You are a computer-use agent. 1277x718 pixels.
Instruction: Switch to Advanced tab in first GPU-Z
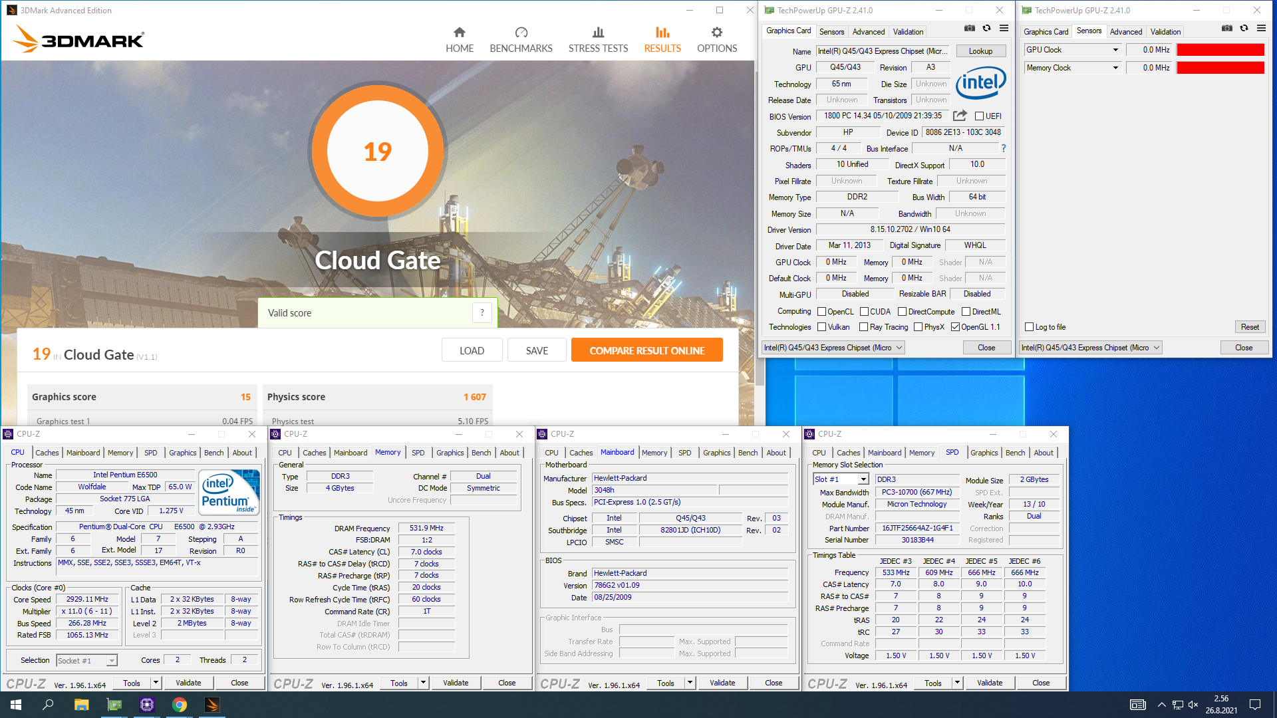click(869, 32)
